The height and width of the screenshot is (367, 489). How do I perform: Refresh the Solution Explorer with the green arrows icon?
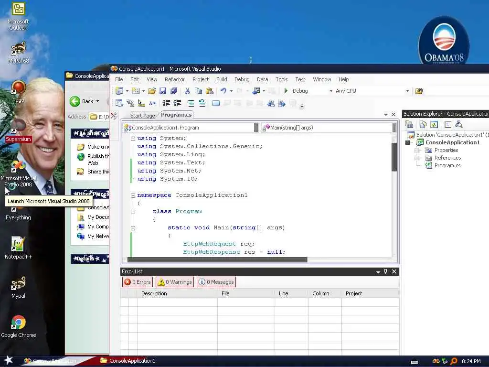point(434,125)
